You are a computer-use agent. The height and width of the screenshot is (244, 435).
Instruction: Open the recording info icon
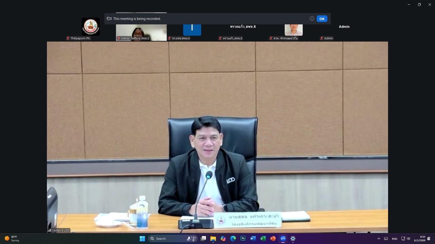[x=312, y=19]
